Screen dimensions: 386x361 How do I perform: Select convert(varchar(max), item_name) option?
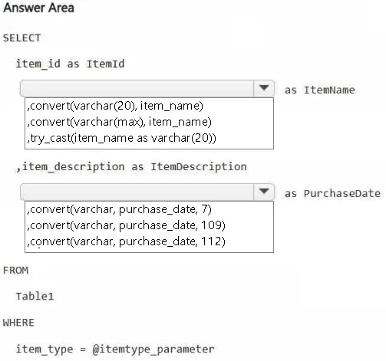[120, 122]
